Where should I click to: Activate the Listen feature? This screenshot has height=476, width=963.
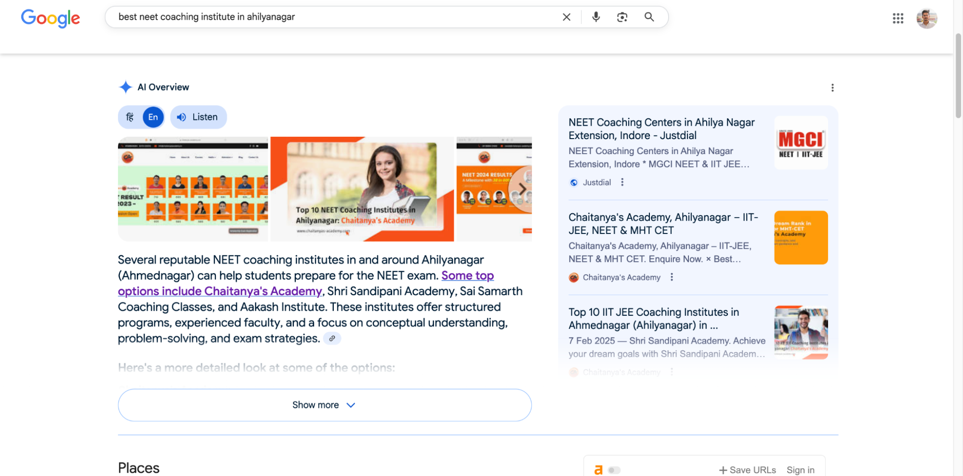[x=198, y=116]
